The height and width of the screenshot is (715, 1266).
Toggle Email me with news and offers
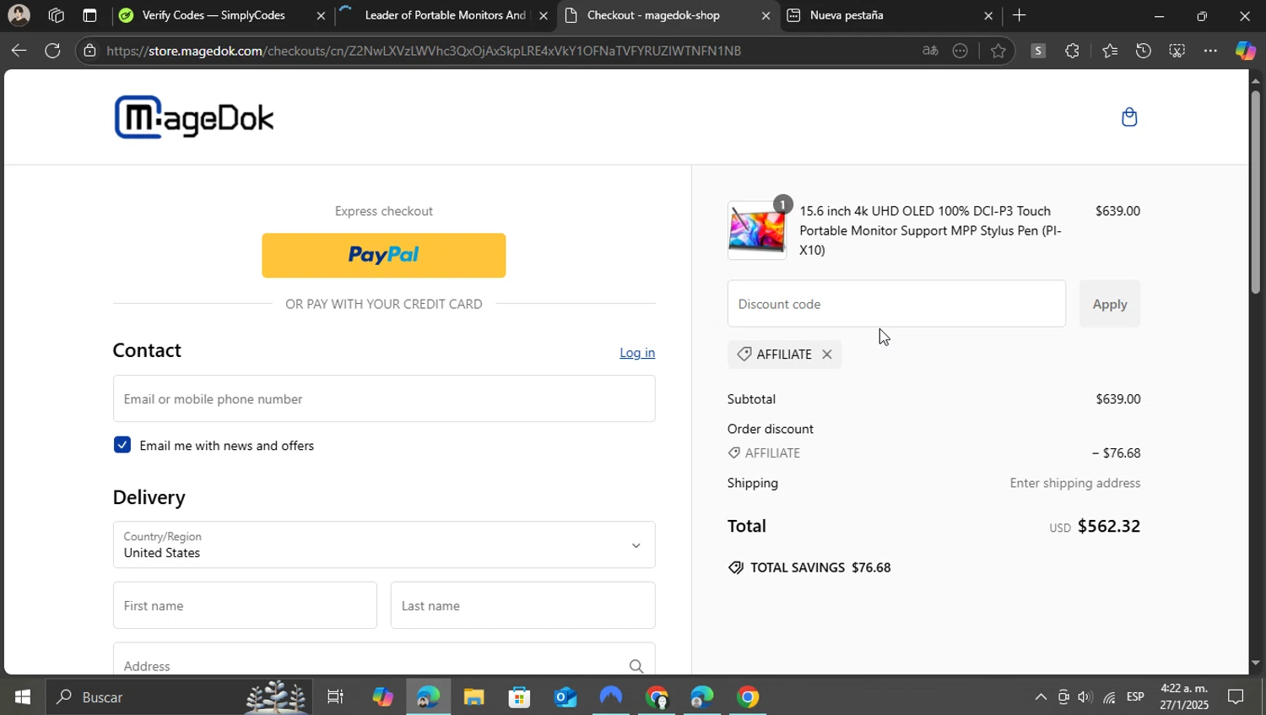(x=122, y=445)
